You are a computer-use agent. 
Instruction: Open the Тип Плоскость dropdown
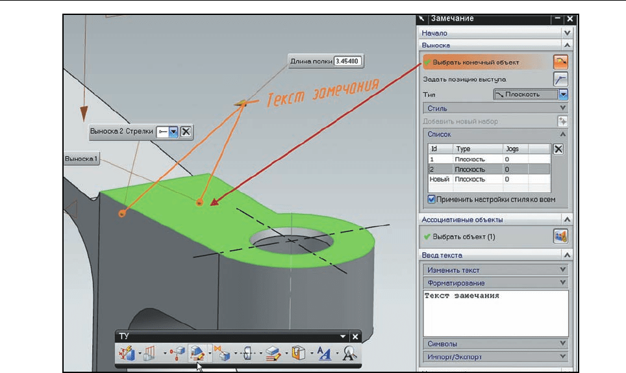(x=563, y=94)
